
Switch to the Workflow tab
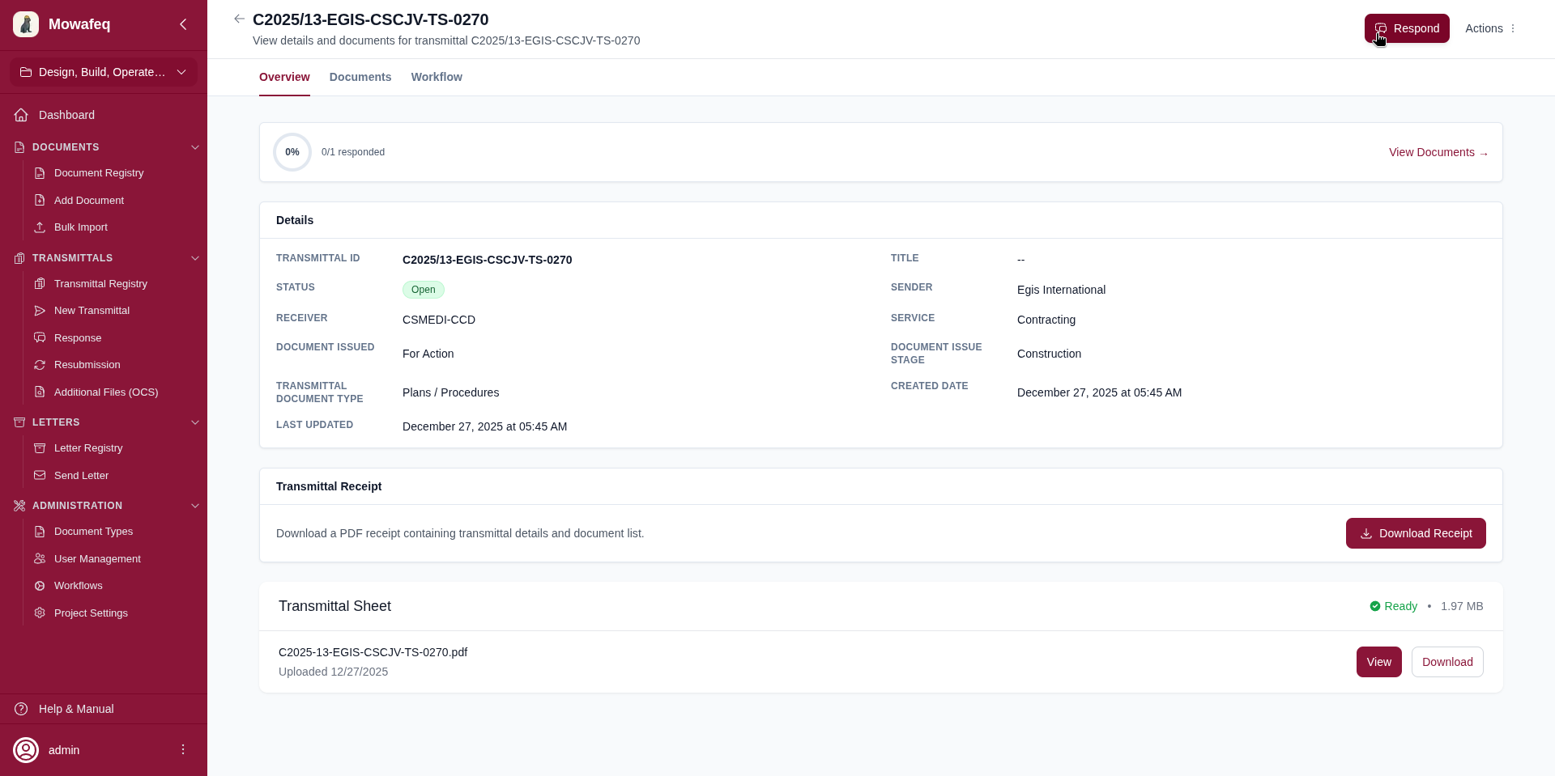coord(437,77)
